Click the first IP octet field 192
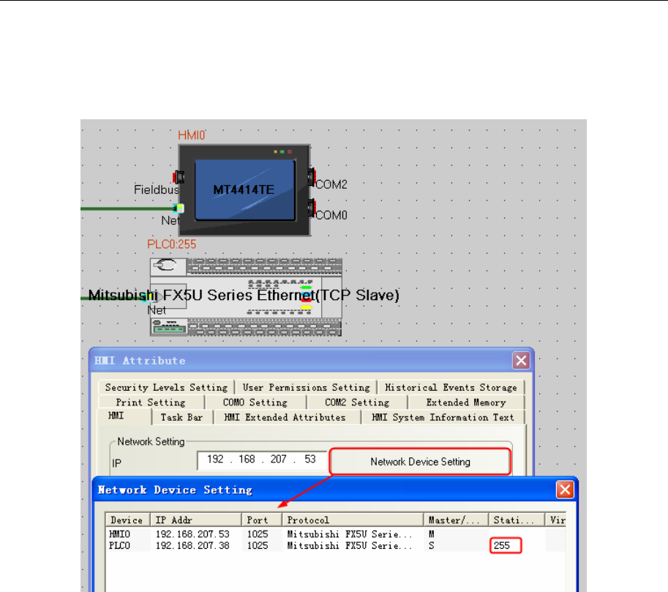The height and width of the screenshot is (592, 668). coord(215,459)
